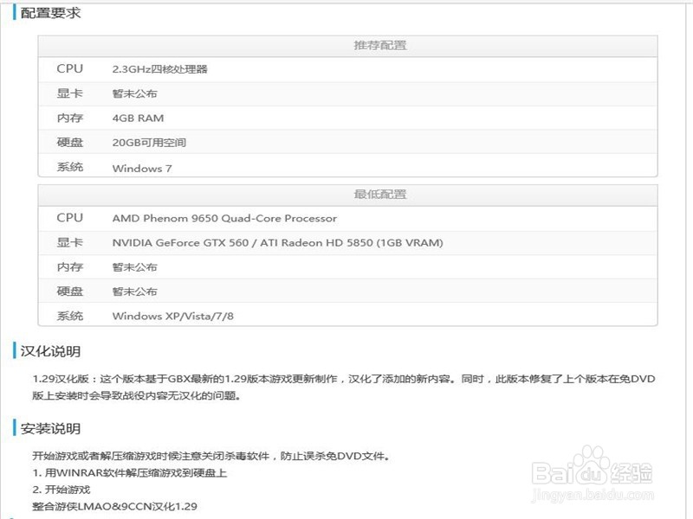Click step 1 用WINRAR软件解压缩 line
The width and height of the screenshot is (693, 519).
(x=129, y=472)
